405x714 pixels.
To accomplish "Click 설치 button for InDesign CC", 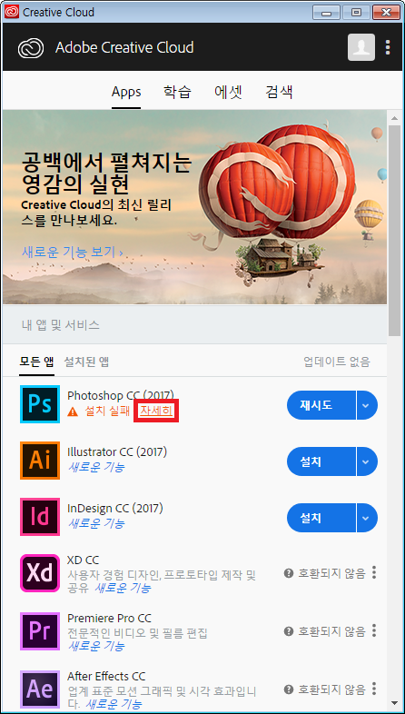I will [x=321, y=518].
